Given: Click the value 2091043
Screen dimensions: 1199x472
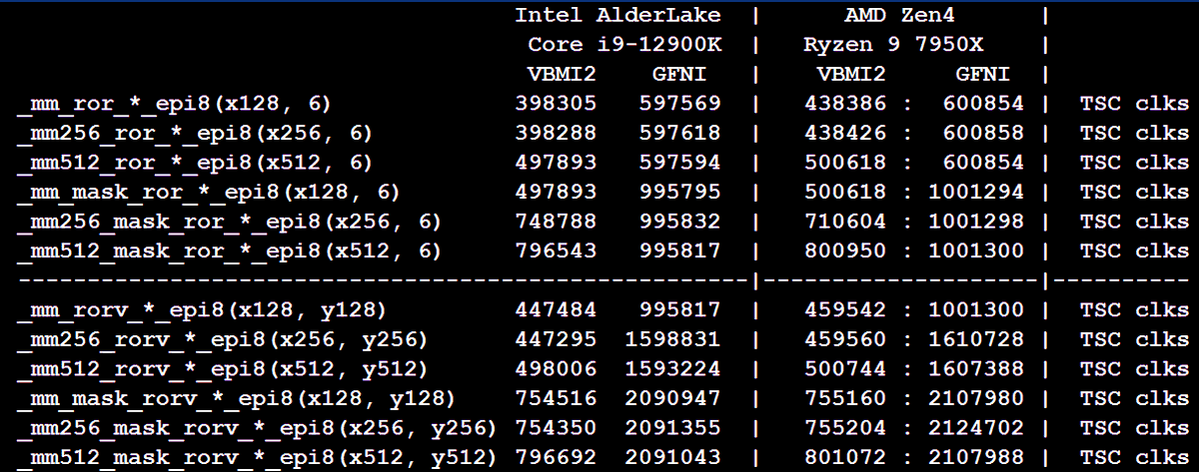Looking at the screenshot, I should click(x=672, y=457).
